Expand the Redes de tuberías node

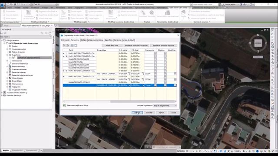[x=7, y=72]
